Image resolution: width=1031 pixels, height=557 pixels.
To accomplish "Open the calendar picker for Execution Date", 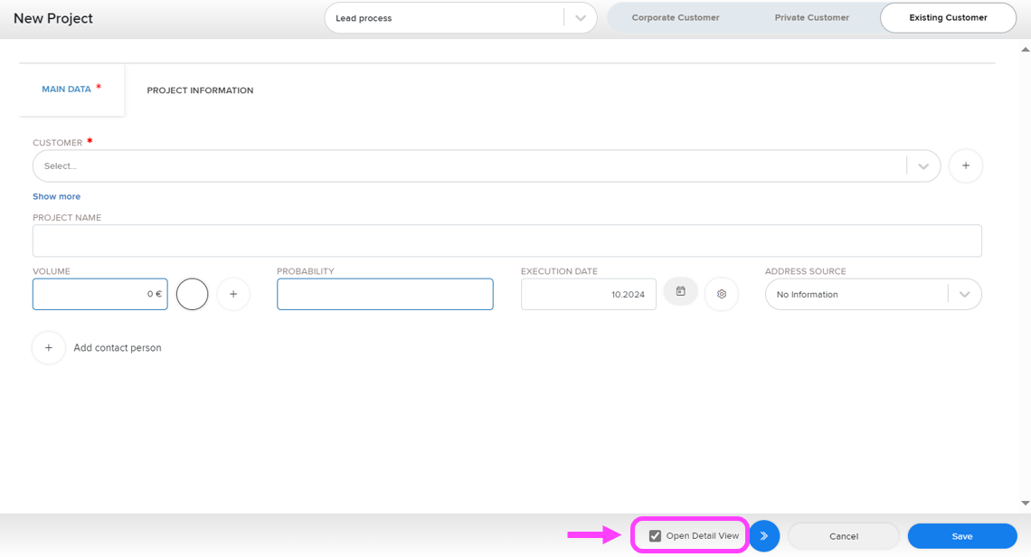I will click(x=680, y=291).
